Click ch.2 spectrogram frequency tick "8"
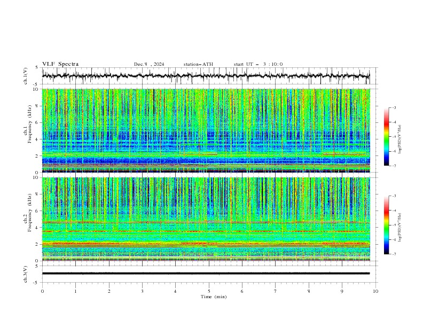The width and height of the screenshot is (423, 327). pyautogui.click(x=38, y=194)
